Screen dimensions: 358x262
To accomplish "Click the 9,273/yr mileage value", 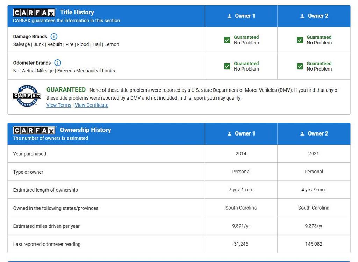I will click(314, 226).
